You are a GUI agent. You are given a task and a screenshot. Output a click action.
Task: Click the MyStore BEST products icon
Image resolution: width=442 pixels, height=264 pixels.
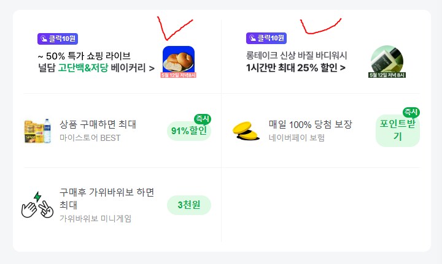[x=37, y=131]
